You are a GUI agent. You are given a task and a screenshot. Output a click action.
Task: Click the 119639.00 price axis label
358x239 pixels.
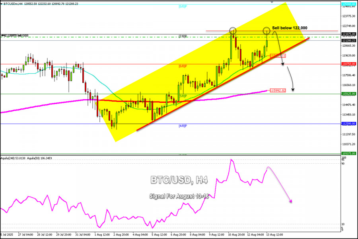[348, 55]
